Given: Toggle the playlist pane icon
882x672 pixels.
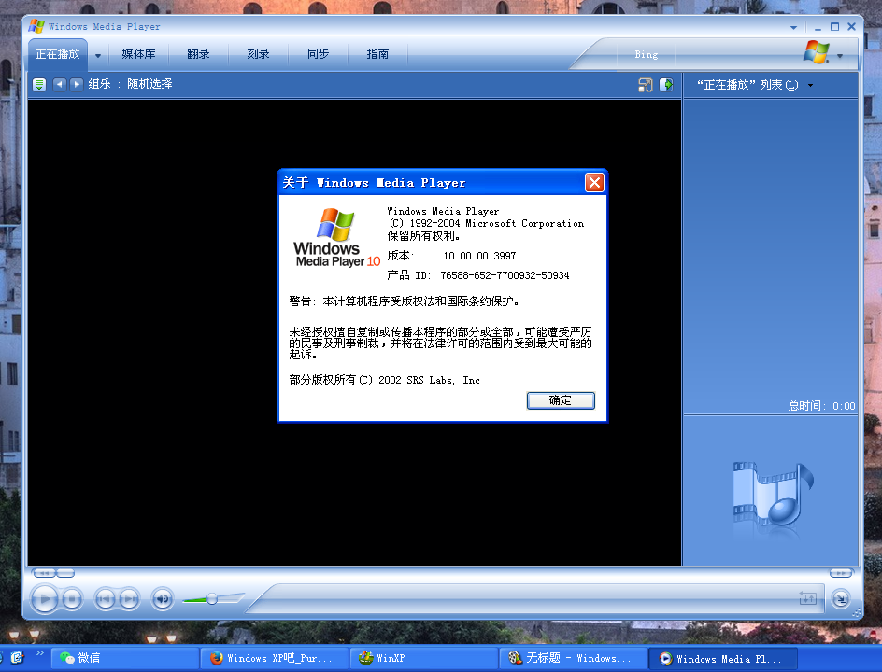Looking at the screenshot, I should [x=666, y=85].
